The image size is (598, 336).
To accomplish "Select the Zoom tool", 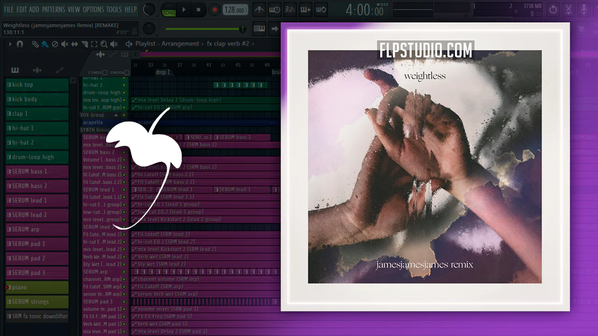I will pos(104,44).
